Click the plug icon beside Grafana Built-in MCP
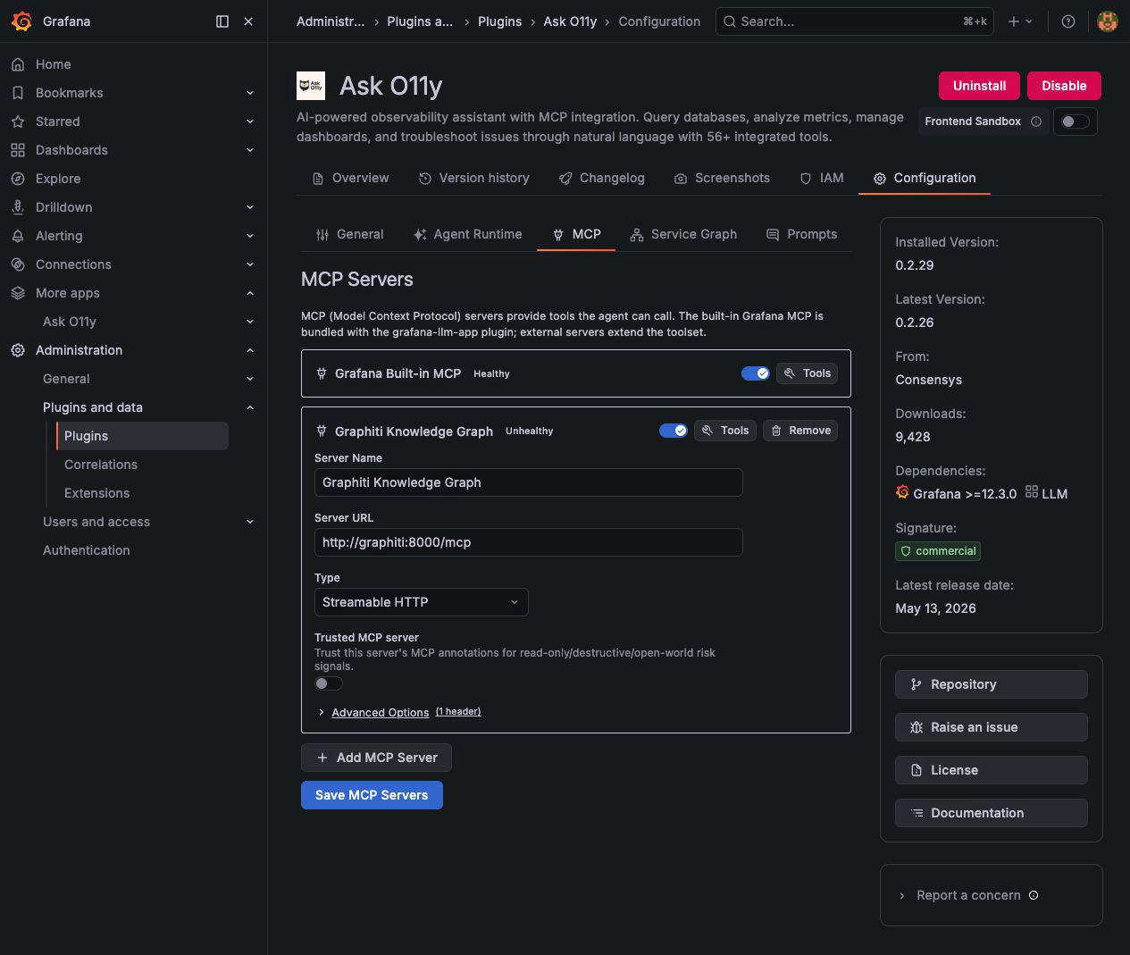Image resolution: width=1130 pixels, height=955 pixels. click(322, 373)
